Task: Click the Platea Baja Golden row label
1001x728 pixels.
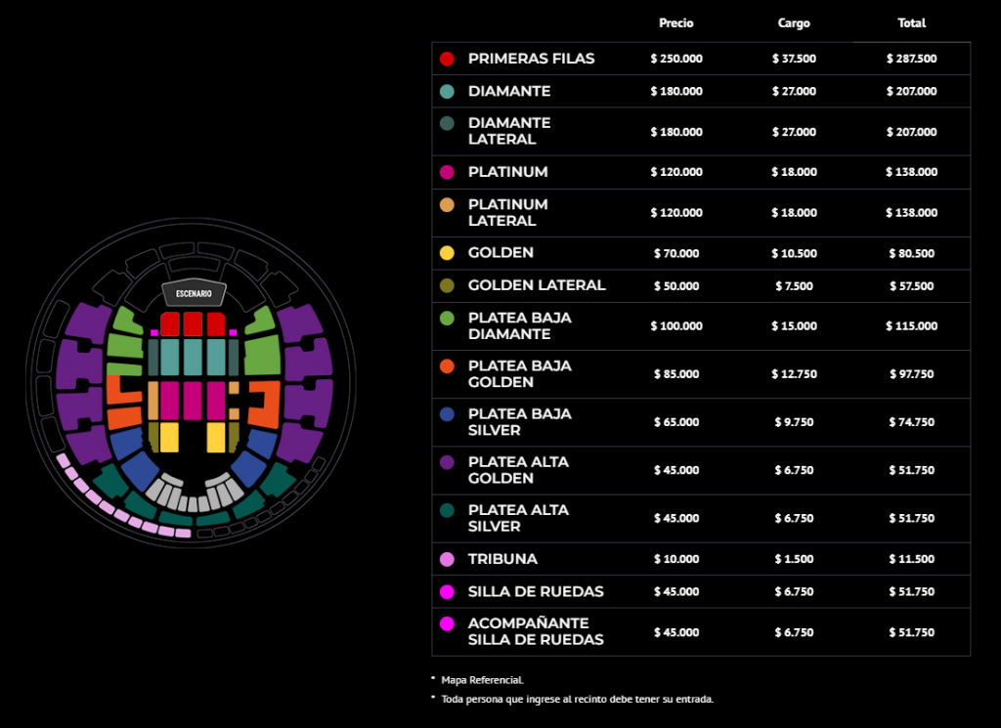Action: 519,373
